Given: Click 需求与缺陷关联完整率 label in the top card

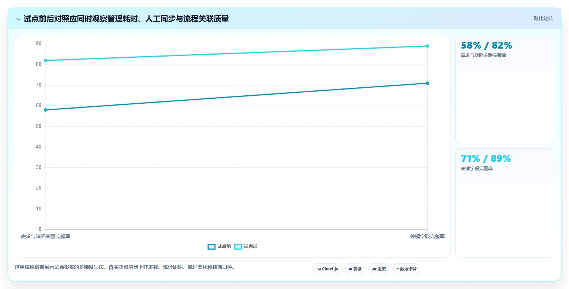Looking at the screenshot, I should coord(484,55).
